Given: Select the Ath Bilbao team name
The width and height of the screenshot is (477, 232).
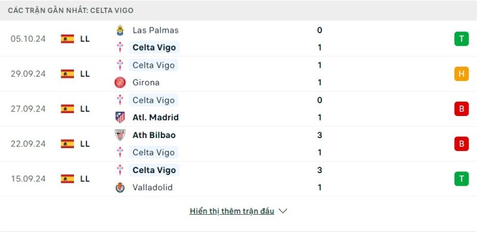Looking at the screenshot, I should [154, 135].
